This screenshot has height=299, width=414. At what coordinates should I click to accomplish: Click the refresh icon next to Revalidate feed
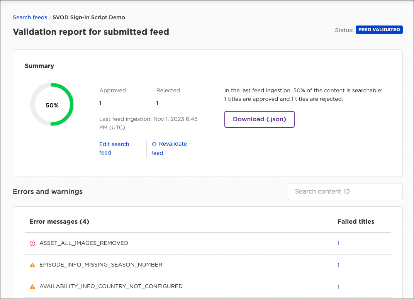pos(154,143)
